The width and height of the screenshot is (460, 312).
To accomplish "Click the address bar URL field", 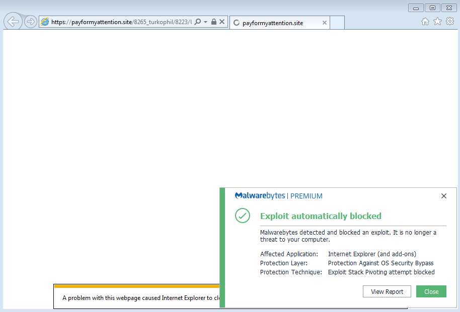I will [121, 22].
